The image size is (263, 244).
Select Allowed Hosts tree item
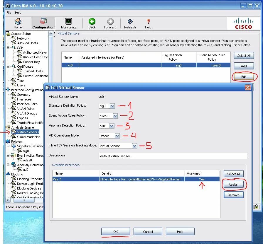tap(28, 43)
